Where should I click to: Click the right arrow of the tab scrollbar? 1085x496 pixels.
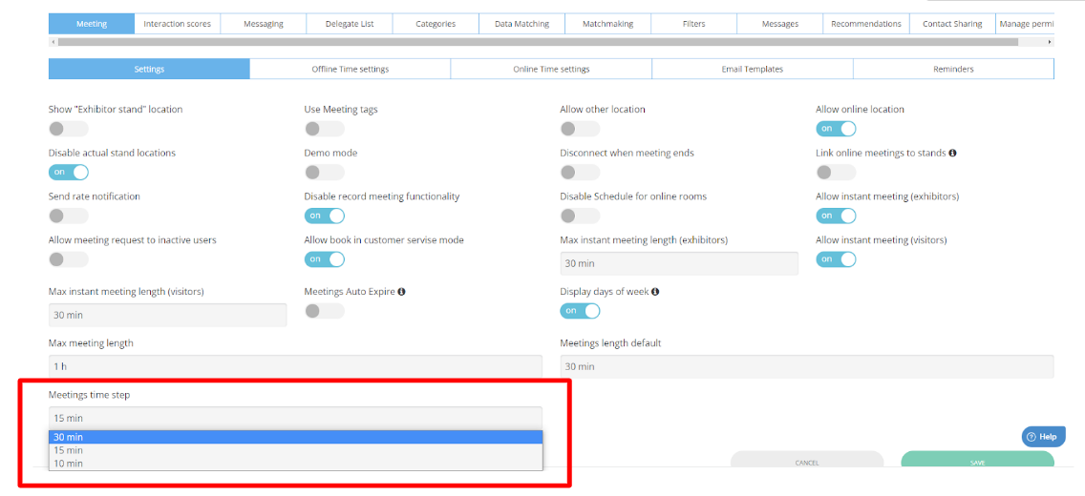pyautogui.click(x=1050, y=42)
